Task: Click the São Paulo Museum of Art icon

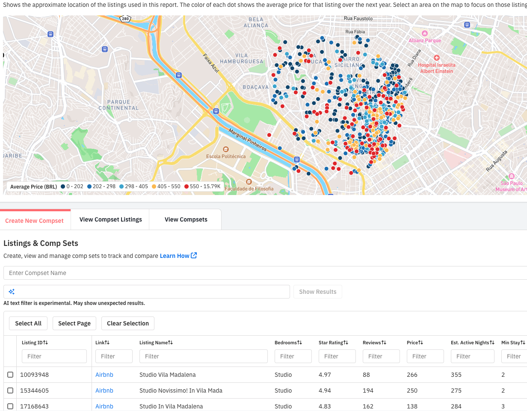Action: [x=511, y=176]
